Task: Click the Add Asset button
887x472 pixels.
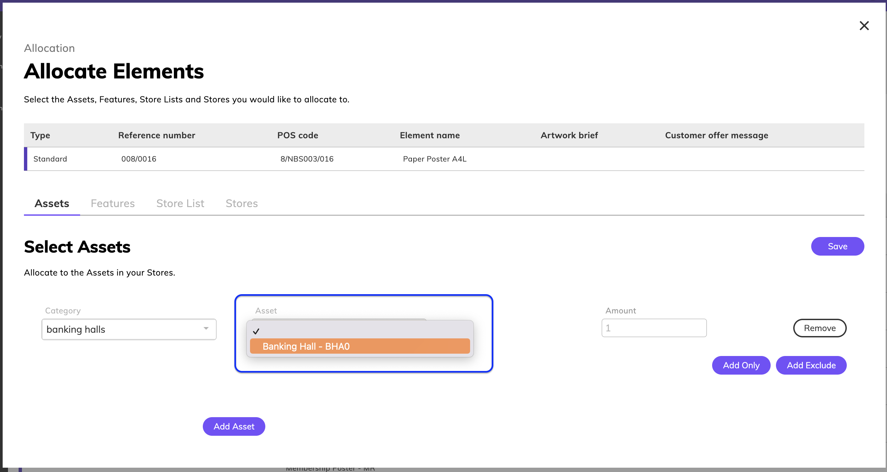Action: click(234, 426)
